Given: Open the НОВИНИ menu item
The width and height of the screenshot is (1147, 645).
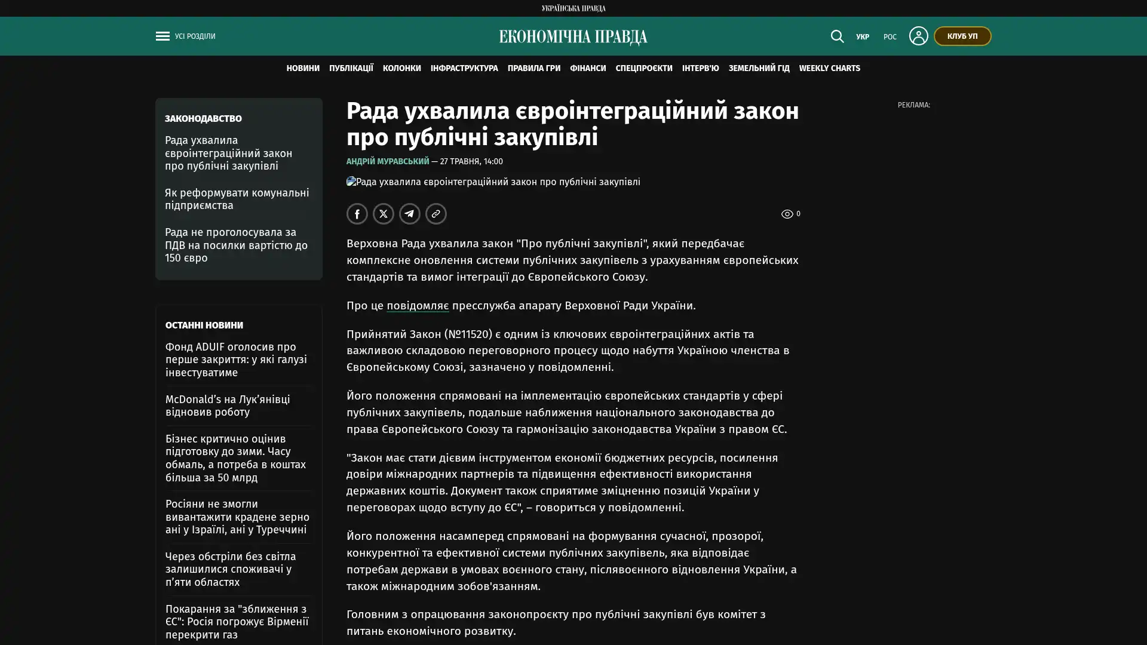Looking at the screenshot, I should [x=303, y=68].
